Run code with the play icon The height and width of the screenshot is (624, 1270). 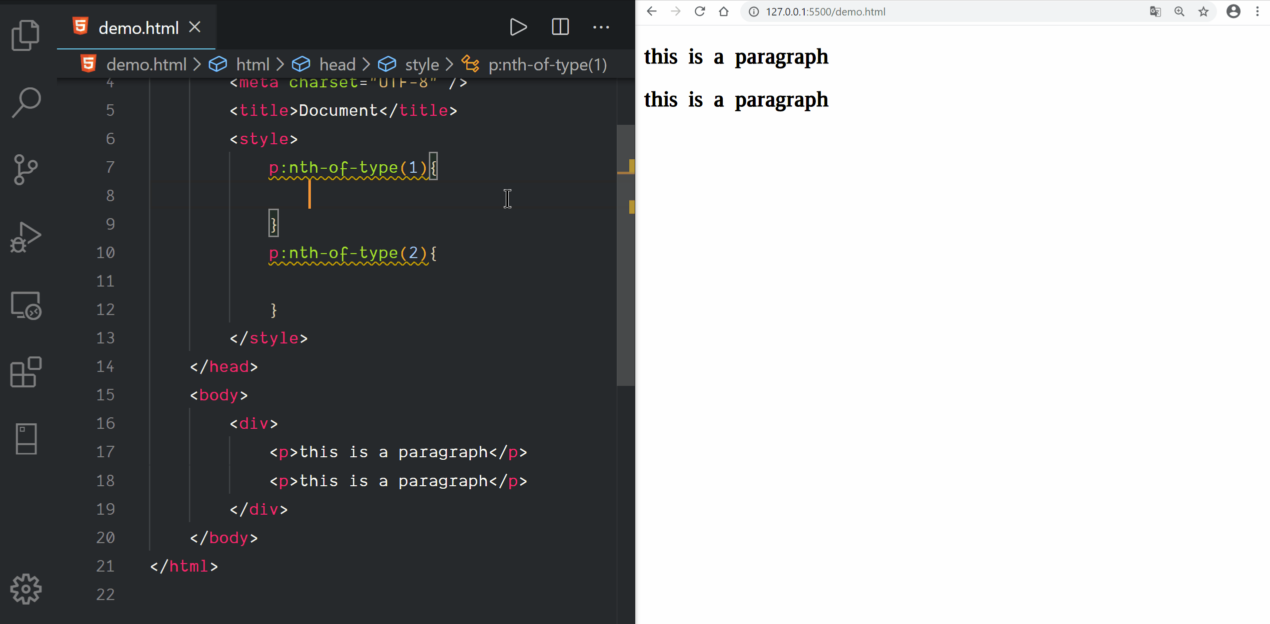tap(518, 27)
